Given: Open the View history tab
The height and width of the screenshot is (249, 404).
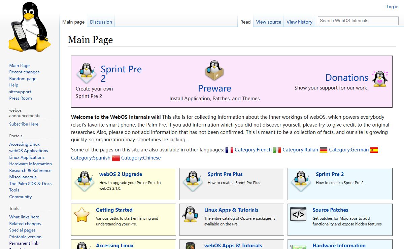Looking at the screenshot, I should click(x=300, y=22).
